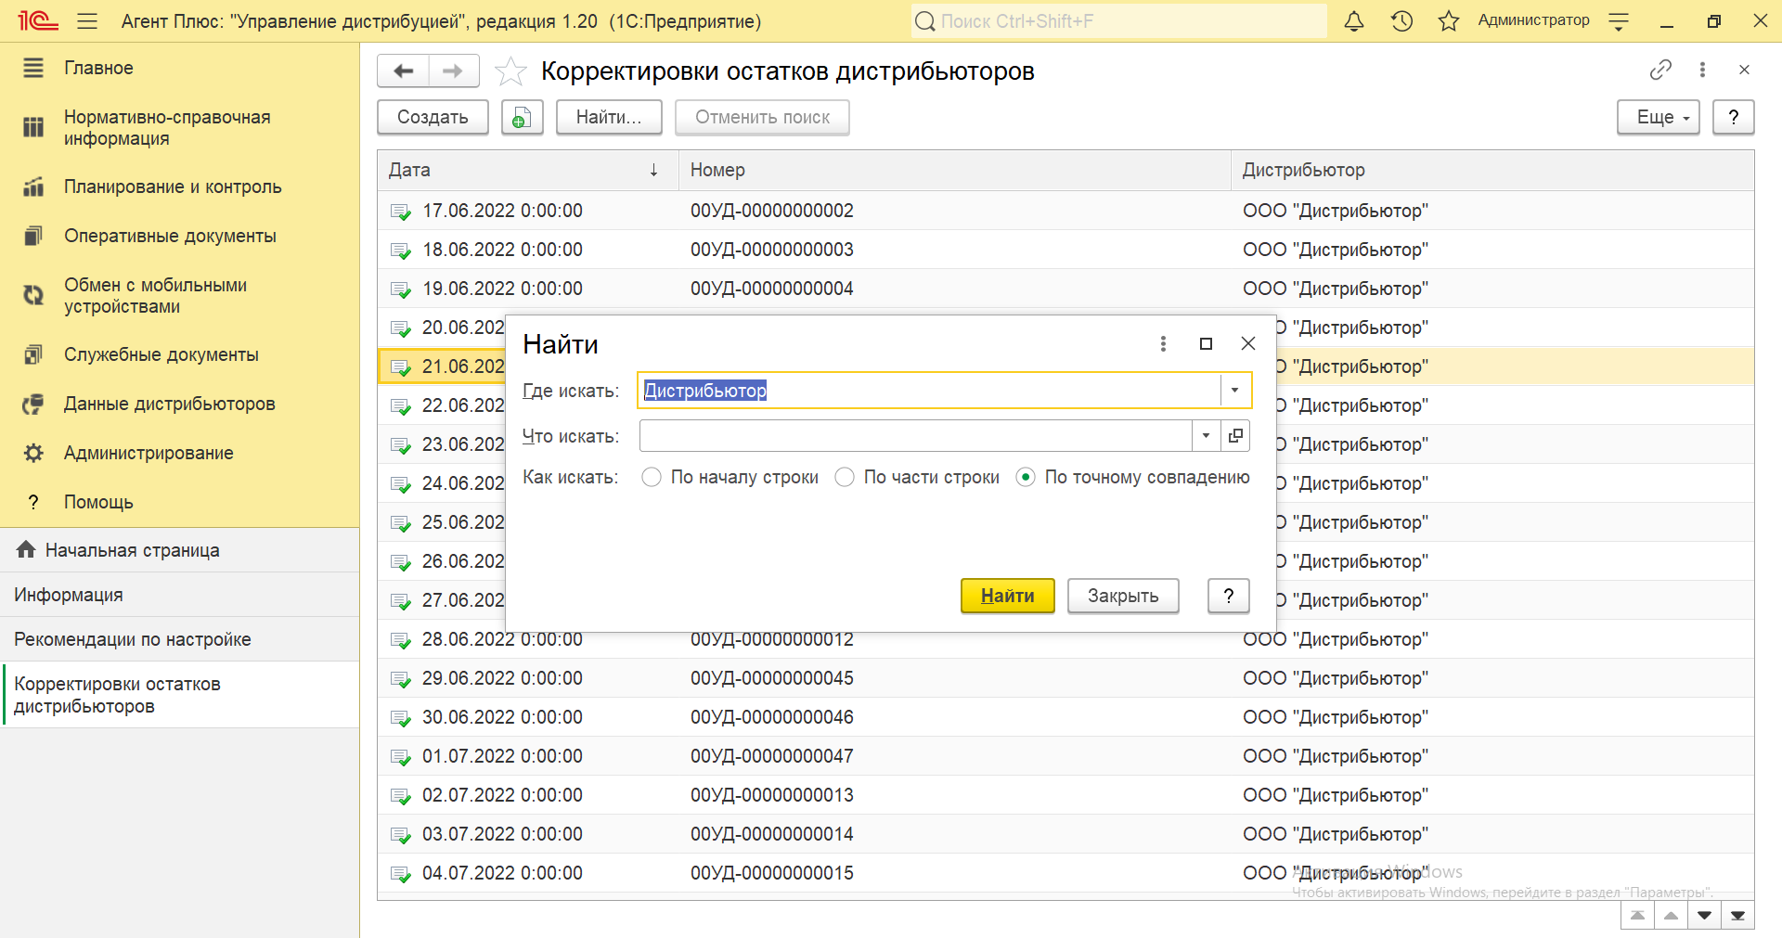Click the yellow Найти button in dialog
Viewport: 1782px width, 938px height.
point(1007,596)
